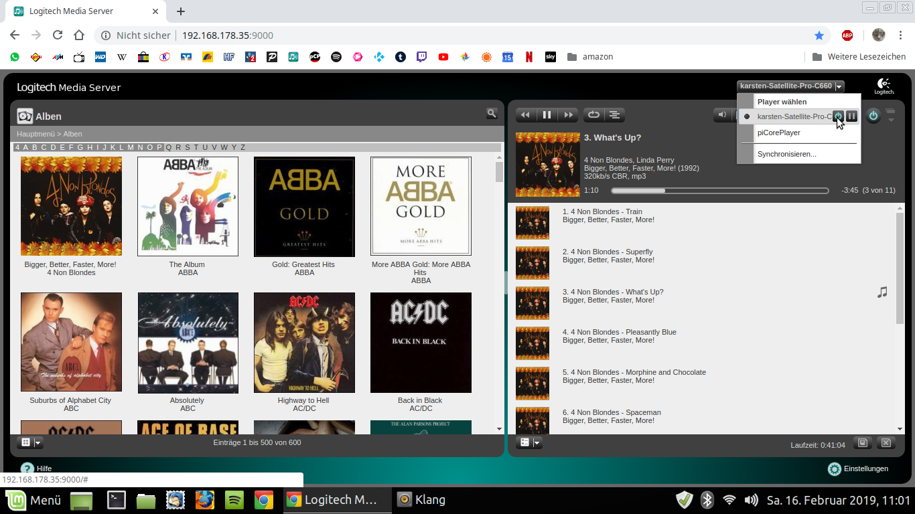Image resolution: width=915 pixels, height=514 pixels.
Task: Open the player selection dropdown arrow
Action: [x=839, y=86]
